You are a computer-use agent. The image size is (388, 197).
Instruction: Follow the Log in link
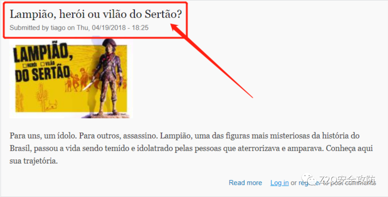pos(280,183)
